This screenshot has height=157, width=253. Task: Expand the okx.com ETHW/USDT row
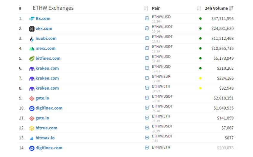point(147,28)
